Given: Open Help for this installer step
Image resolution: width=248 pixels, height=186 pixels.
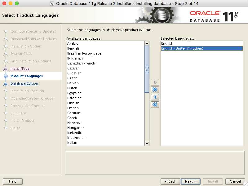Looking at the screenshot, I should [12, 181].
